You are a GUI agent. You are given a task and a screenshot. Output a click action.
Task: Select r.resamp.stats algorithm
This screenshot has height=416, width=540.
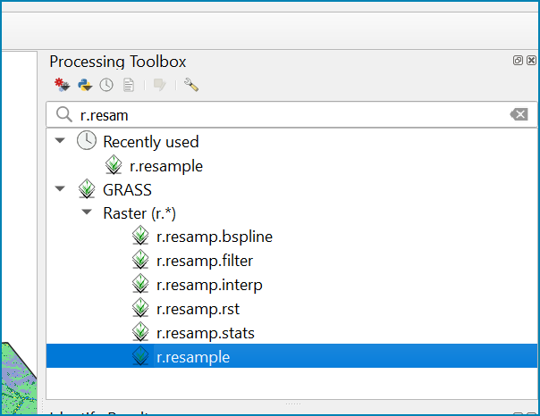point(206,333)
